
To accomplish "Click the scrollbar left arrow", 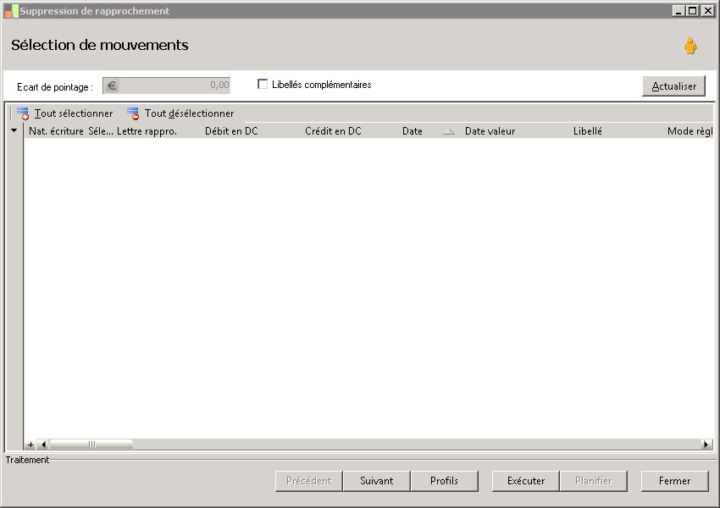I will [x=42, y=444].
